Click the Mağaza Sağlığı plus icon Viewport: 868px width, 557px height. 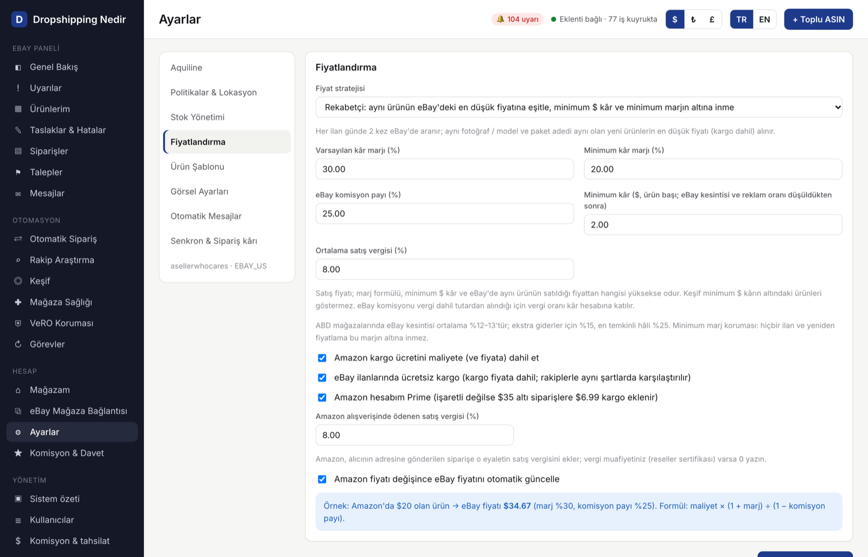[x=18, y=302]
